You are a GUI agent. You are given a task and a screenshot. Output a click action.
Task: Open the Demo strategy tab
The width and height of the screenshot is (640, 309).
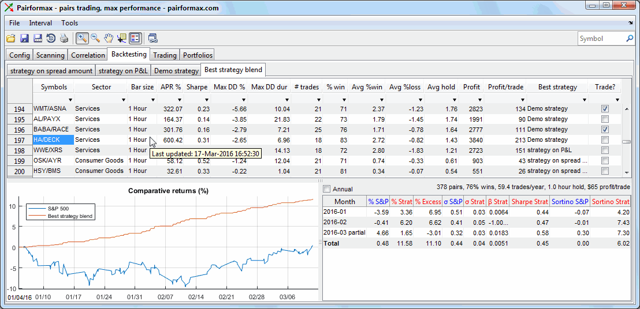pyautogui.click(x=176, y=70)
